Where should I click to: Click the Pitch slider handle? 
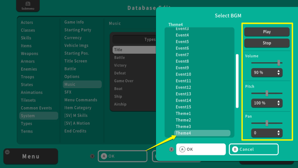267,93
